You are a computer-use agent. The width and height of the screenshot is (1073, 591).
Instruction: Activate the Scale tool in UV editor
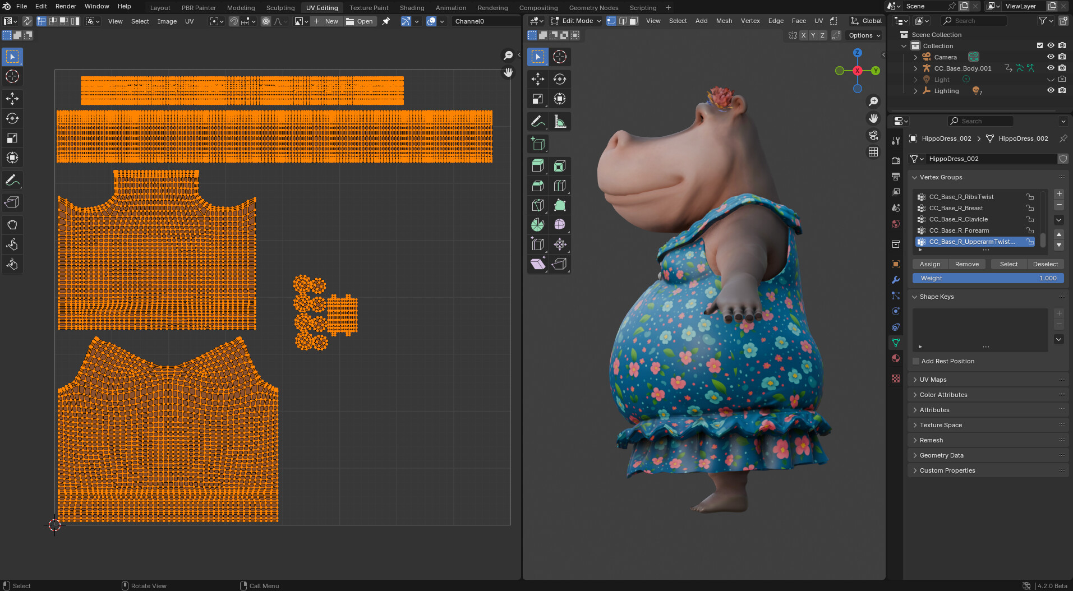tap(12, 138)
